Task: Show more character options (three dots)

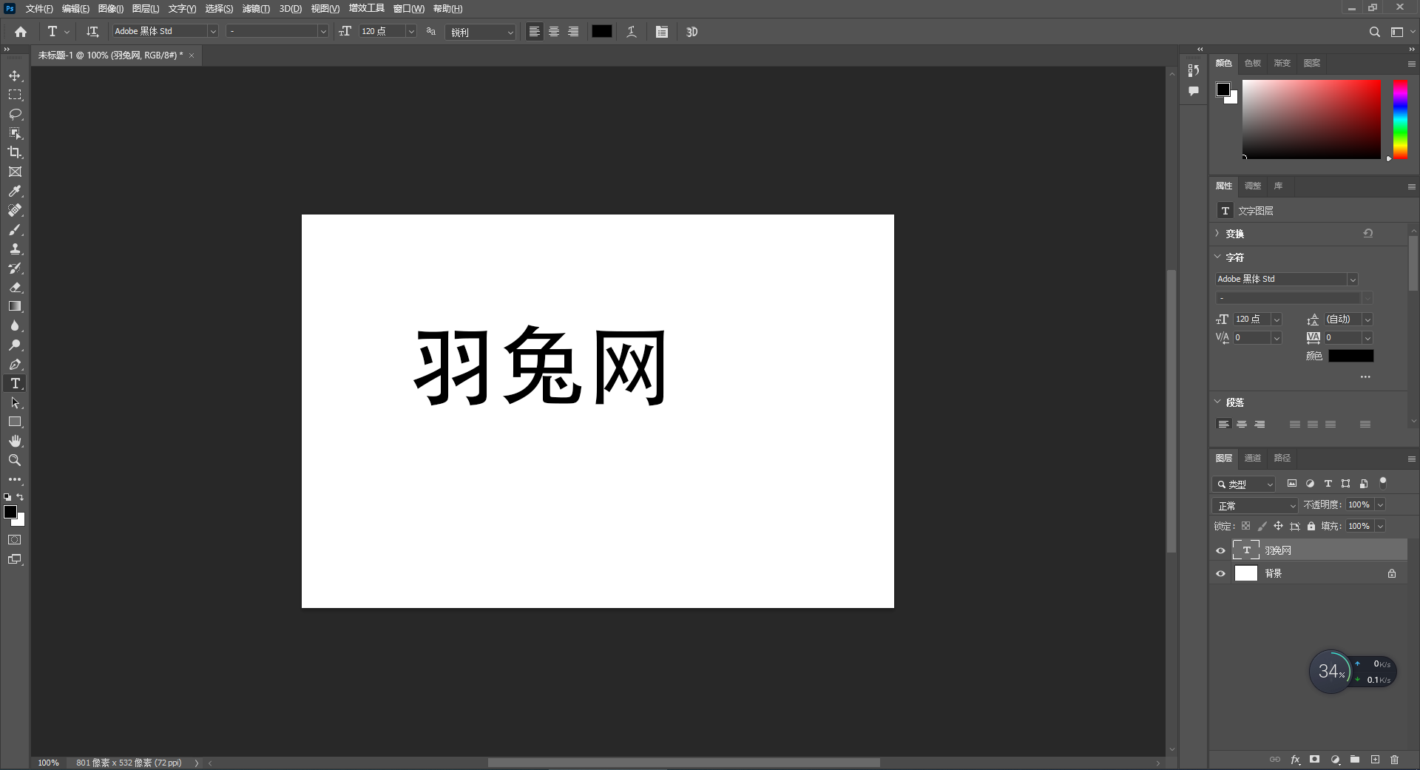Action: pyautogui.click(x=1365, y=377)
